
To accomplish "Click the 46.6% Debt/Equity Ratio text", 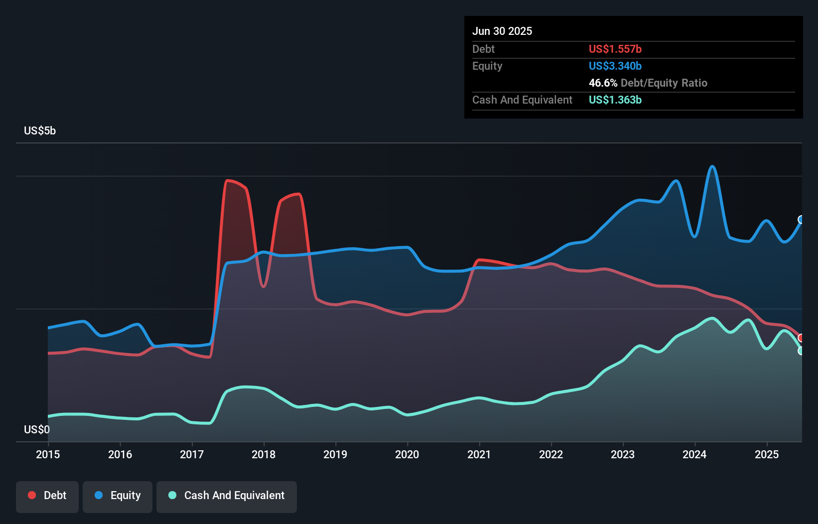I will pyautogui.click(x=648, y=83).
